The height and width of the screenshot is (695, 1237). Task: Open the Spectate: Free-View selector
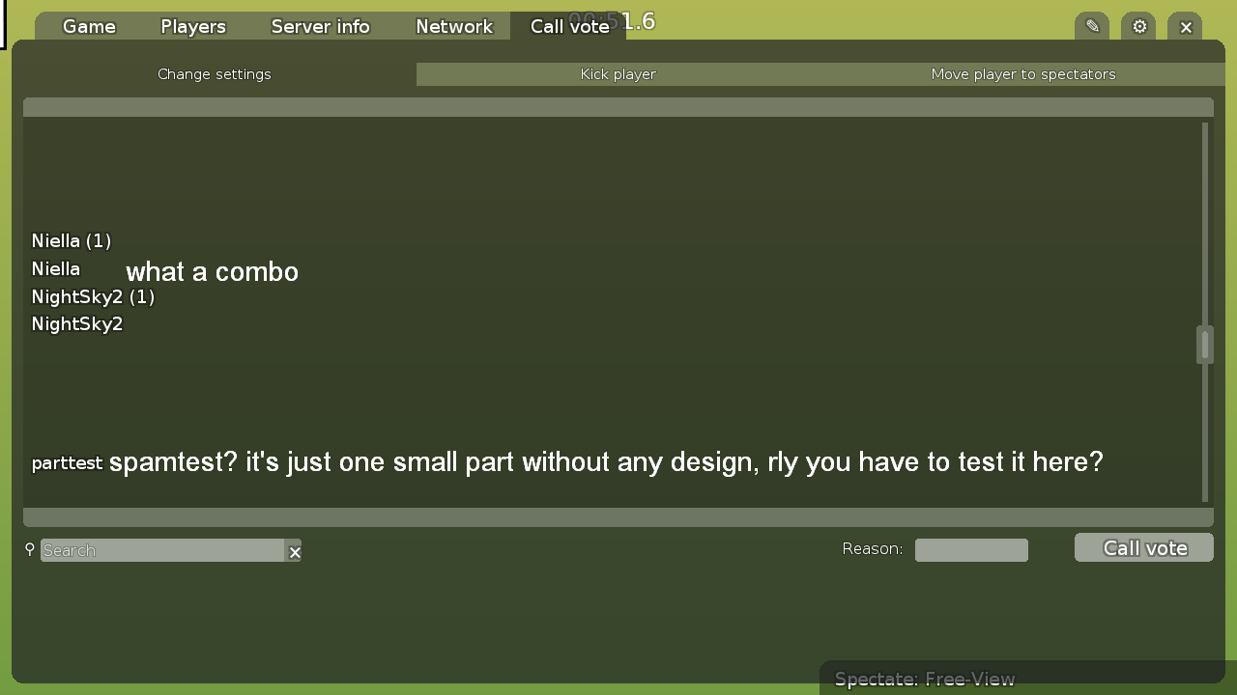coord(966,679)
